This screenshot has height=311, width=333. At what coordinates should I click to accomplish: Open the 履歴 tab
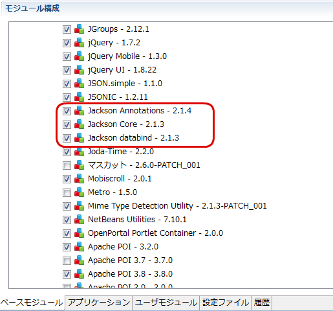click(262, 303)
